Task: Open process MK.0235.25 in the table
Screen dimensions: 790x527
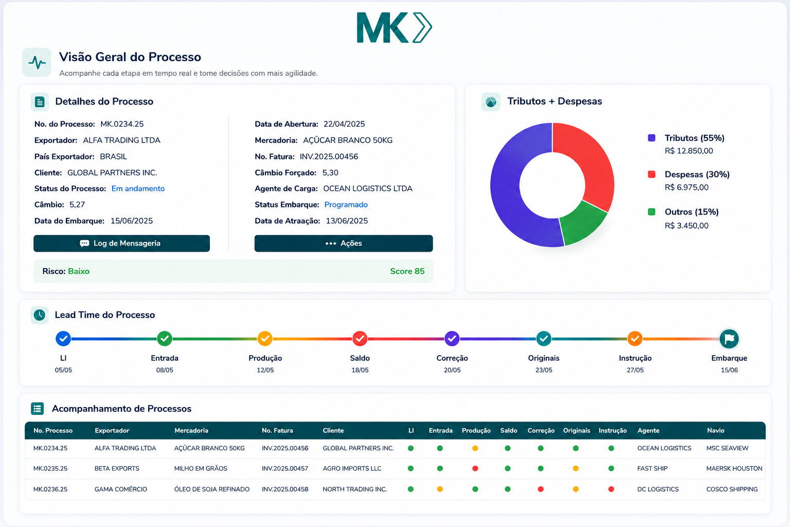Action: (50, 468)
